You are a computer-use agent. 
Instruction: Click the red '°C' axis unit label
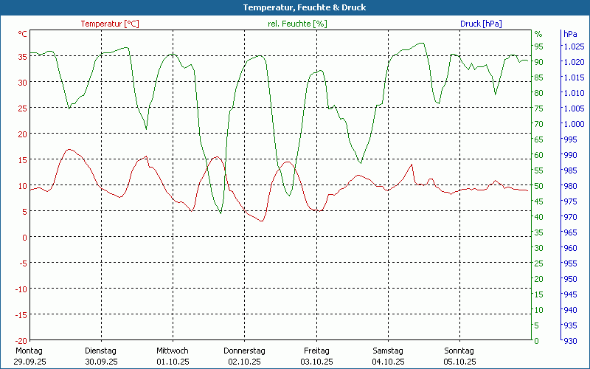[x=23, y=34]
